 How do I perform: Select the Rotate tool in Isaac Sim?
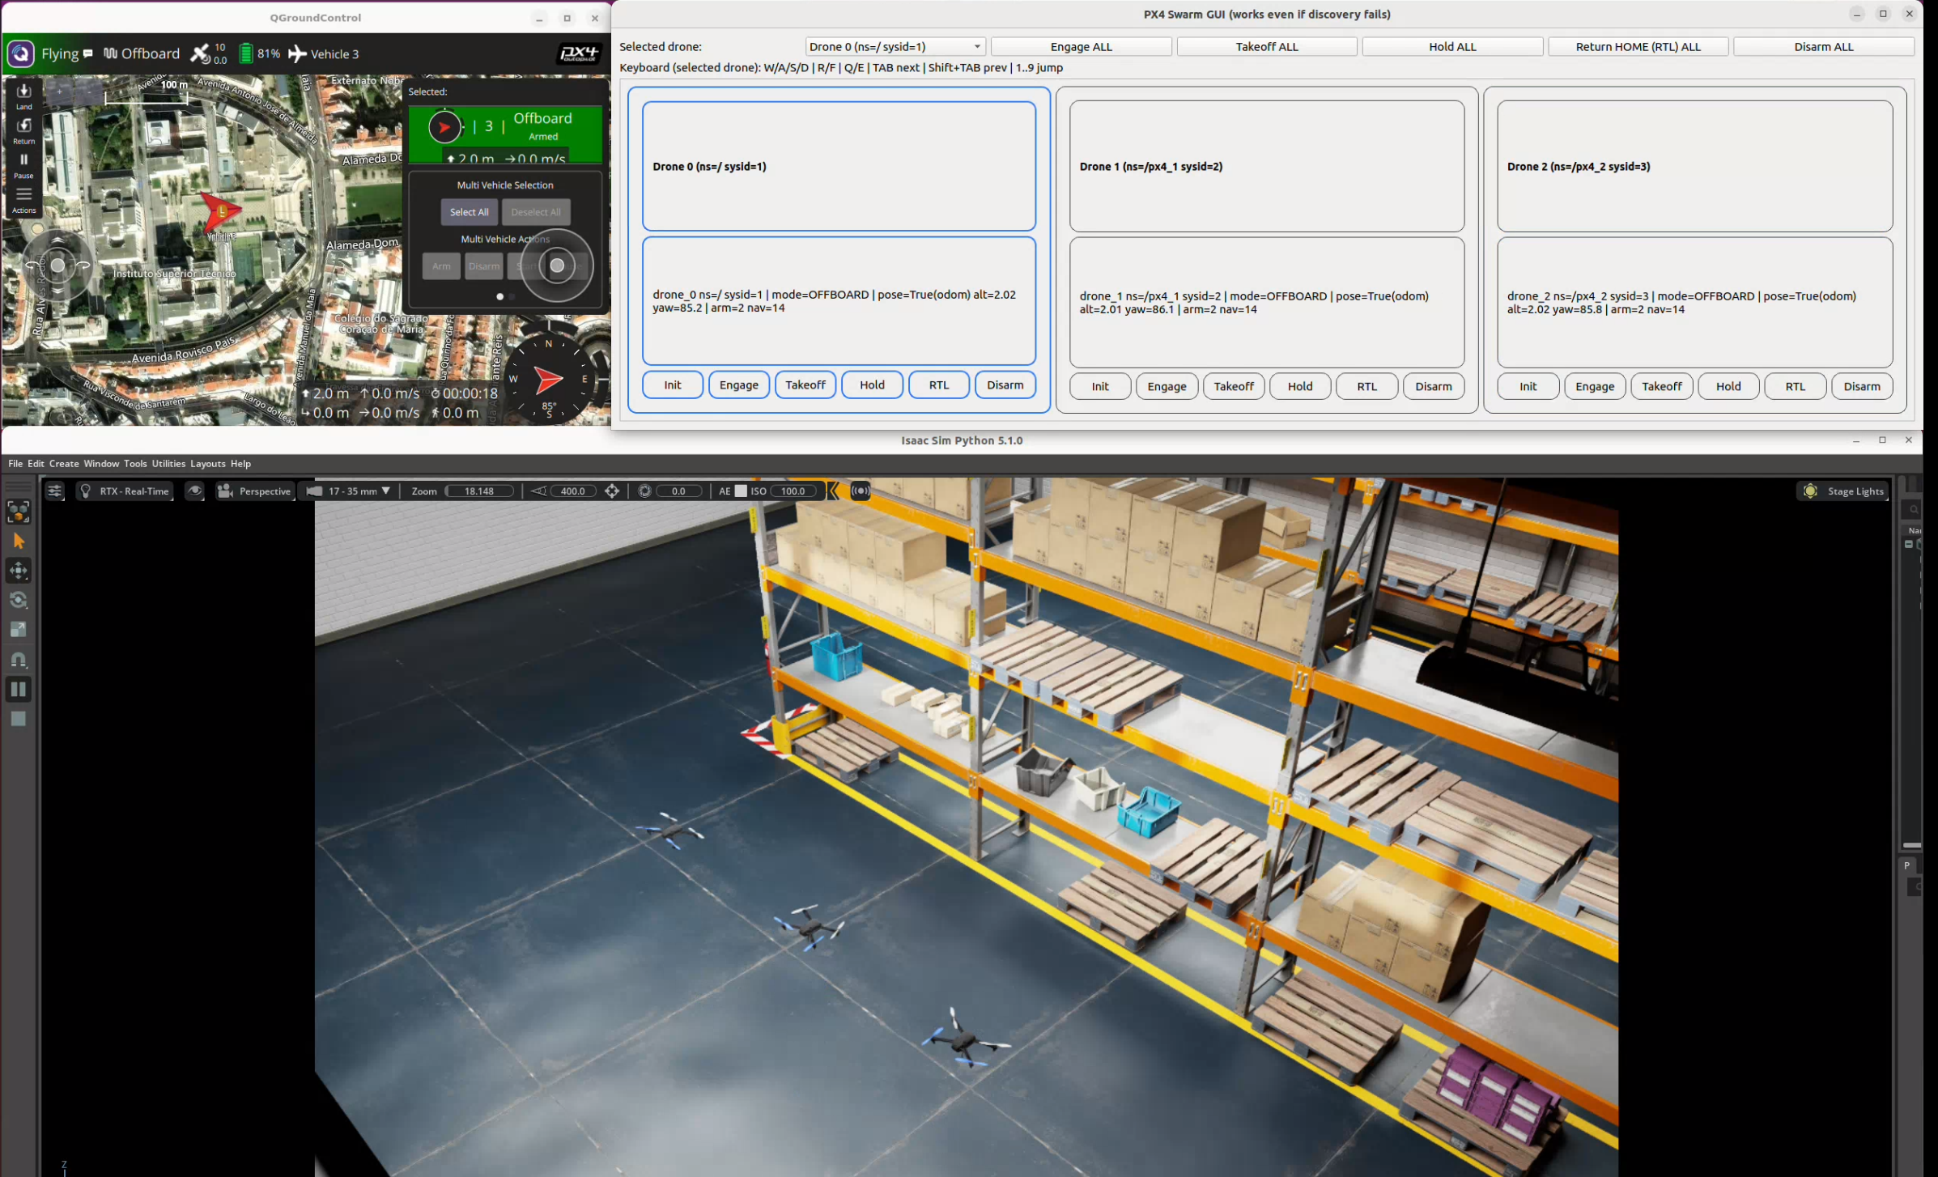tap(19, 600)
